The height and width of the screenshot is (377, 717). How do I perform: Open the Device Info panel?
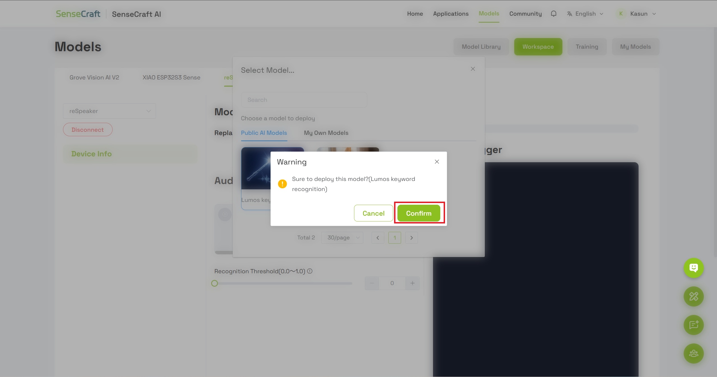tap(130, 154)
